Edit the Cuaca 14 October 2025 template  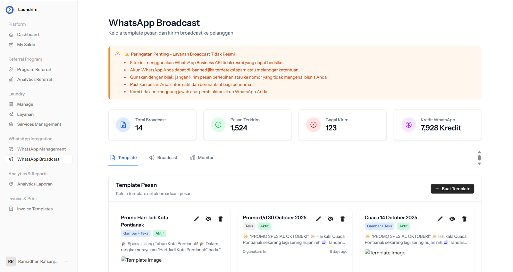click(x=440, y=219)
